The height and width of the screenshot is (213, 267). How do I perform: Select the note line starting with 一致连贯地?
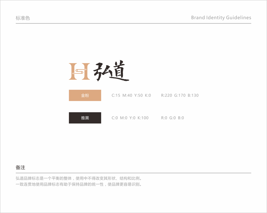click(79, 184)
